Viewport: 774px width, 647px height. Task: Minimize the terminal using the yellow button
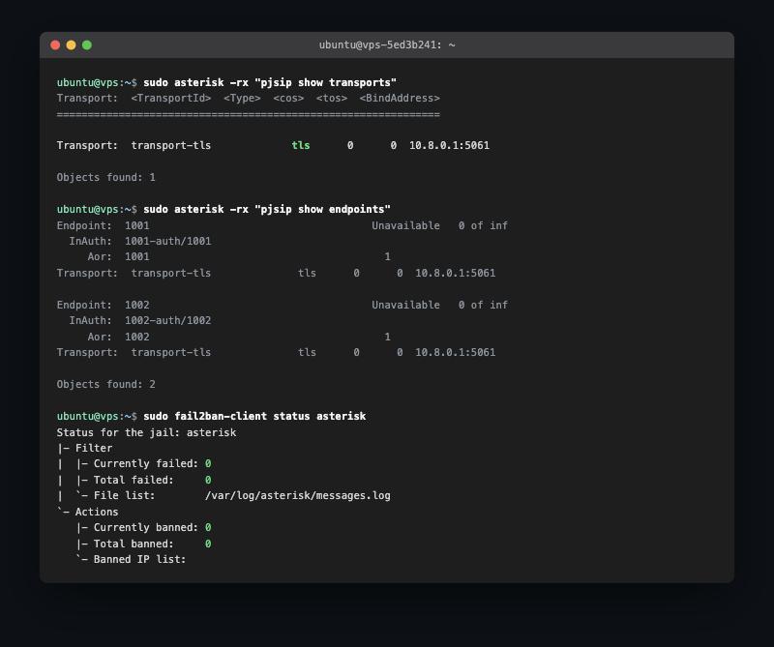pyautogui.click(x=71, y=45)
